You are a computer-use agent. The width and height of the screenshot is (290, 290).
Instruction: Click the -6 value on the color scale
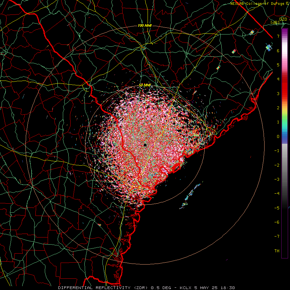[x=277, y=222]
